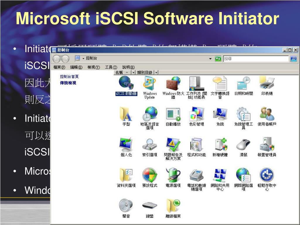Screen dimensions: 300x225
Task: Open the Windows Update icon
Action: pos(150,87)
